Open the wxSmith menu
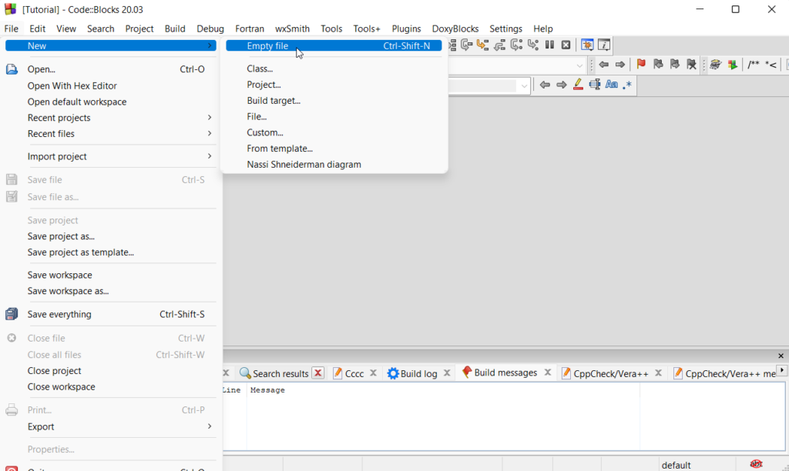The image size is (789, 471). coord(292,28)
